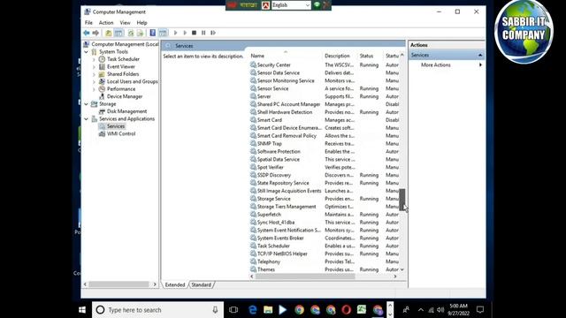Click the volume speaker tray icon
566x318 pixels.
(440, 310)
